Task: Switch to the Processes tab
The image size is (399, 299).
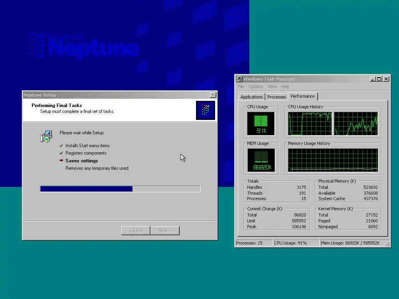Action: pos(277,97)
